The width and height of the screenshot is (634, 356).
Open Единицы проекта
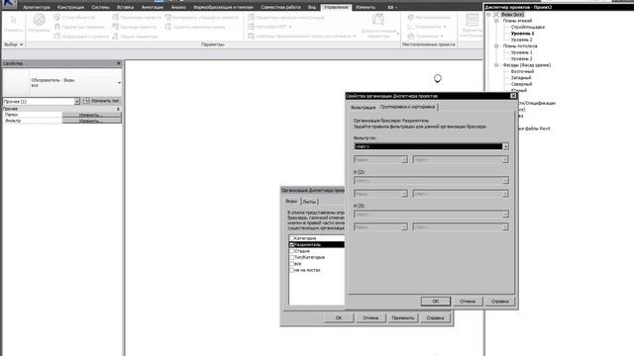point(134,27)
